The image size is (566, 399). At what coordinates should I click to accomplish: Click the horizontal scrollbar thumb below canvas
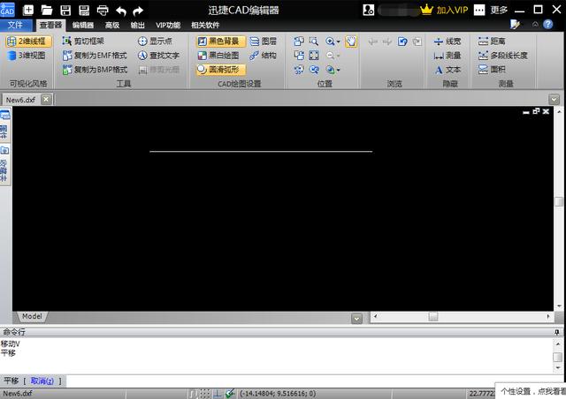tap(433, 316)
